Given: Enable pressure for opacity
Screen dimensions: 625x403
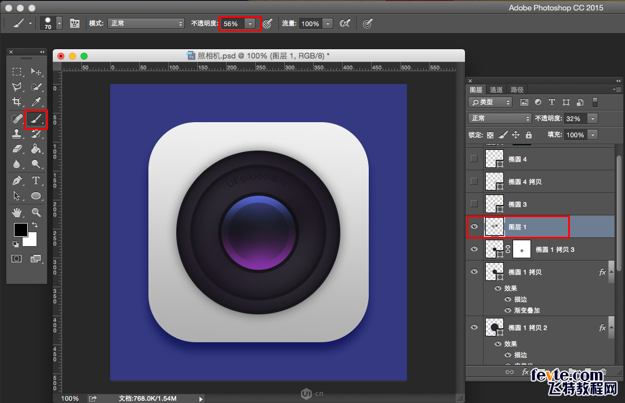Looking at the screenshot, I should 268,24.
